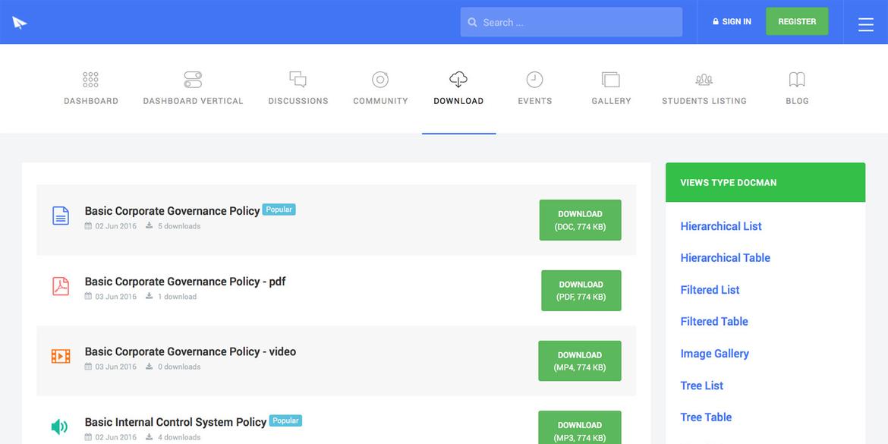Open the Hierarchical Table view link
This screenshot has height=444, width=888.
click(725, 258)
